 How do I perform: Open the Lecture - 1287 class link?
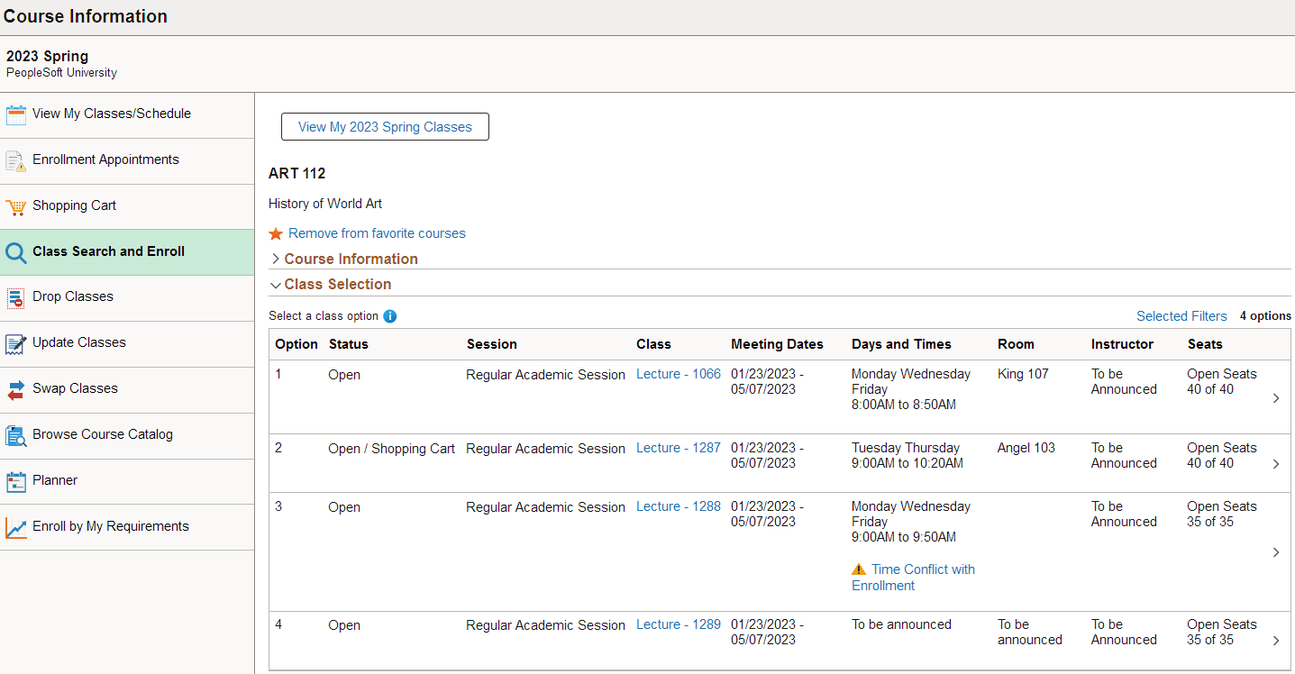(x=678, y=448)
